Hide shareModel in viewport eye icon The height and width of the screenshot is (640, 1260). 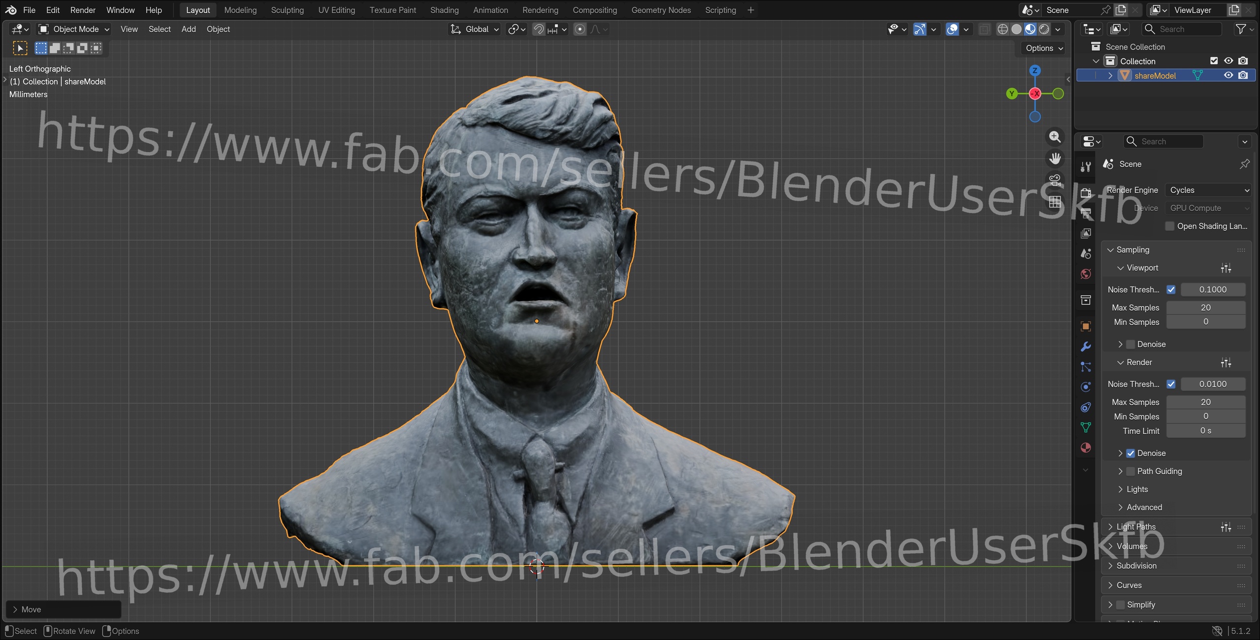pyautogui.click(x=1228, y=75)
